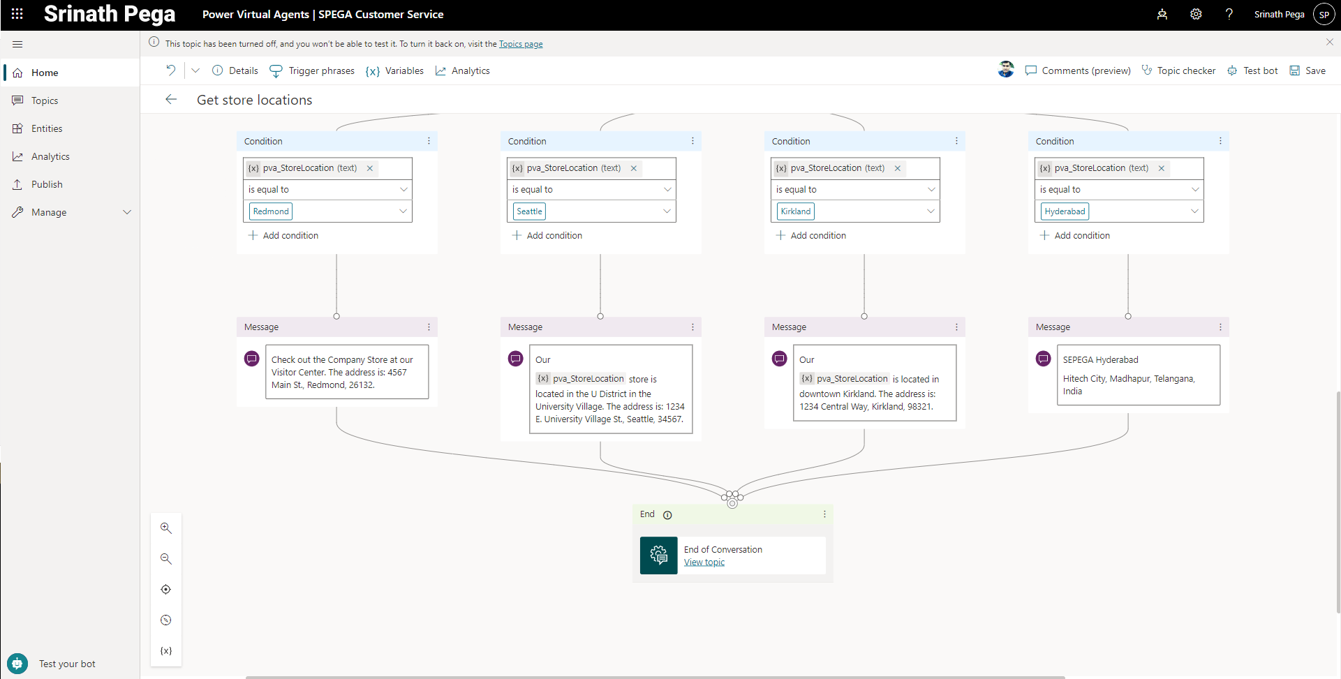Open the settings gear icon
The width and height of the screenshot is (1341, 679).
click(1196, 14)
